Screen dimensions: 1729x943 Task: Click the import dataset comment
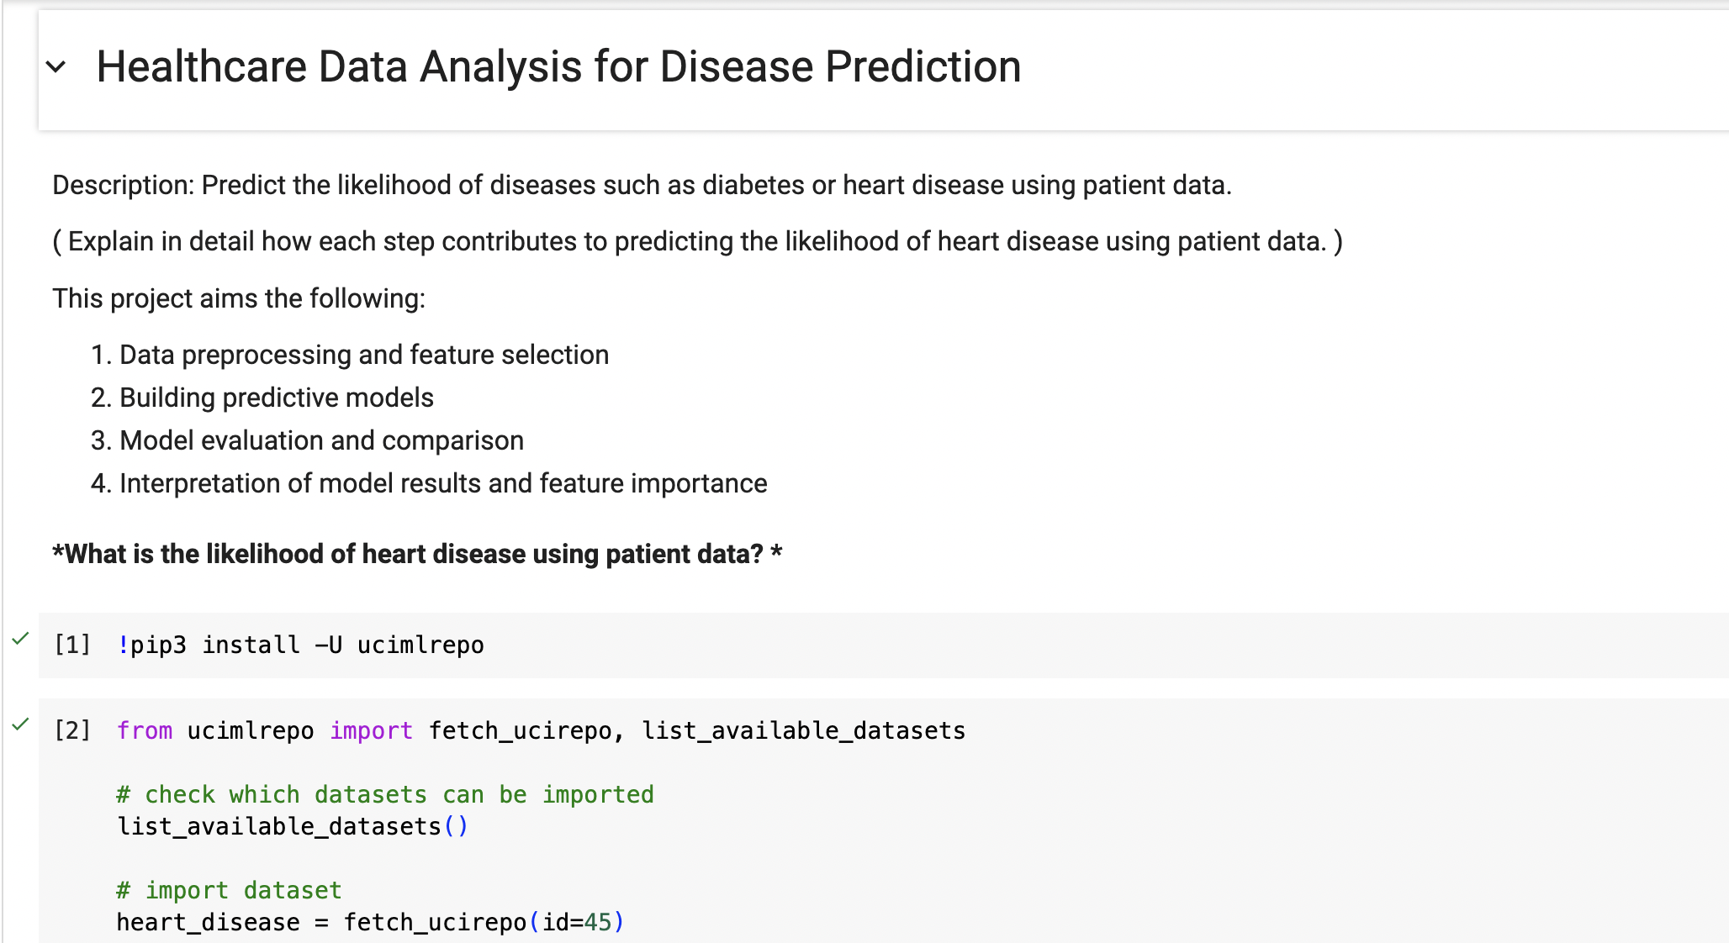229,889
